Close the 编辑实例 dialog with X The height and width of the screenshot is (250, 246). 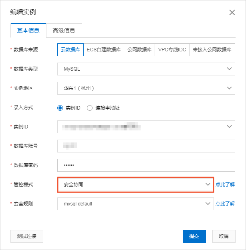tap(232, 12)
